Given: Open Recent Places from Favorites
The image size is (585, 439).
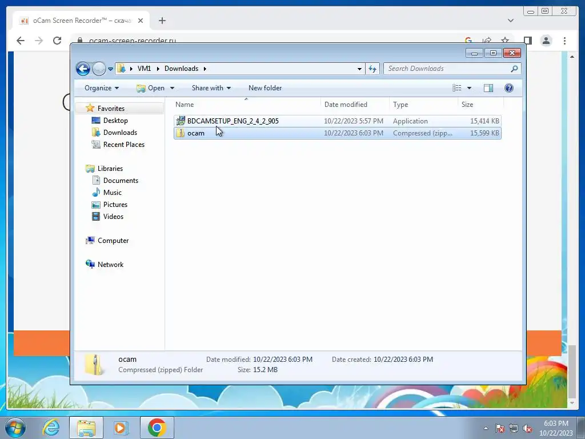Looking at the screenshot, I should [123, 145].
